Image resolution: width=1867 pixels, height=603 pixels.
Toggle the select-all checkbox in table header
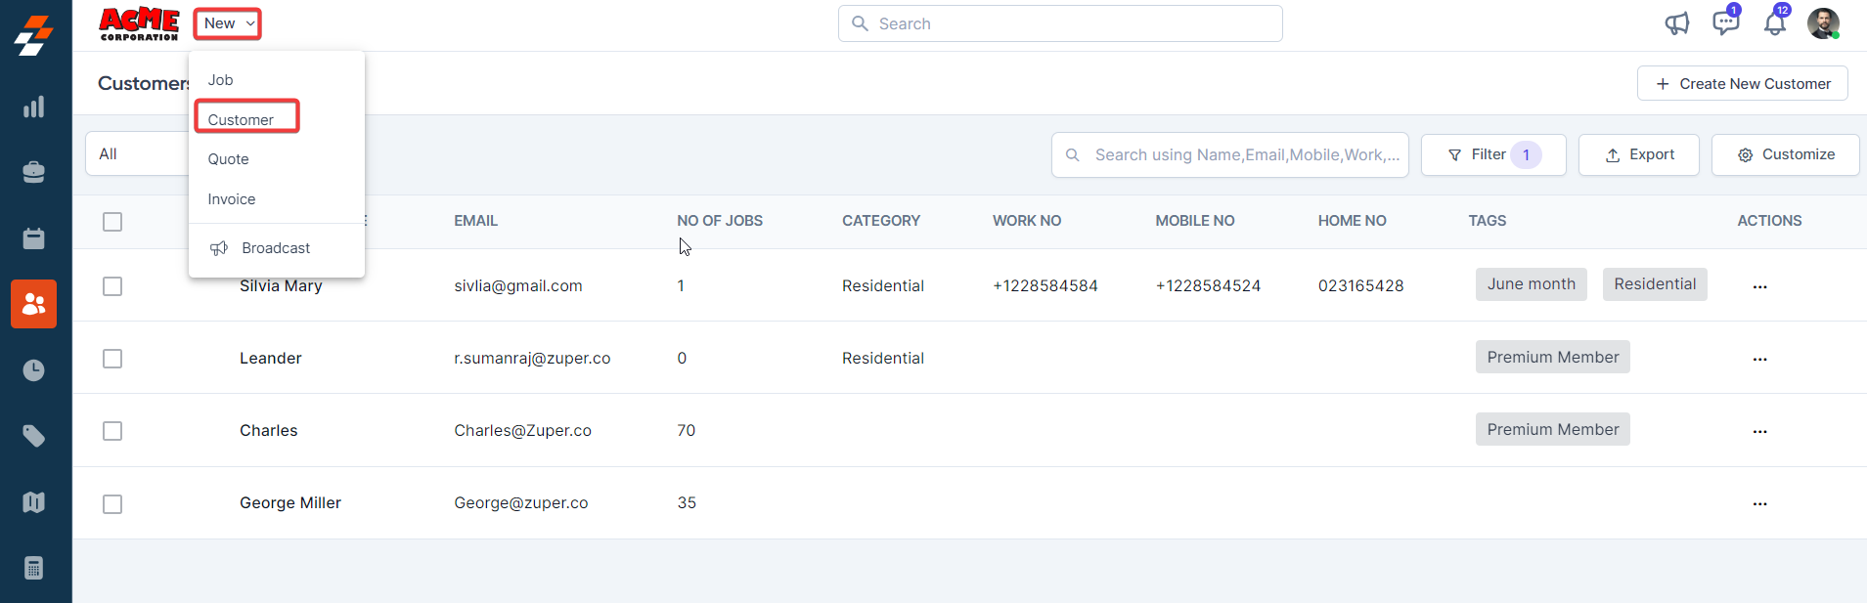[x=112, y=222]
